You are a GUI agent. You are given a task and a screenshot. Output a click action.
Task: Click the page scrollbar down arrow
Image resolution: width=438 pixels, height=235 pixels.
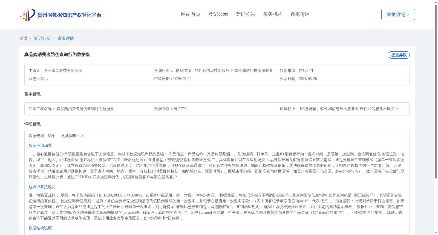click(x=436, y=233)
